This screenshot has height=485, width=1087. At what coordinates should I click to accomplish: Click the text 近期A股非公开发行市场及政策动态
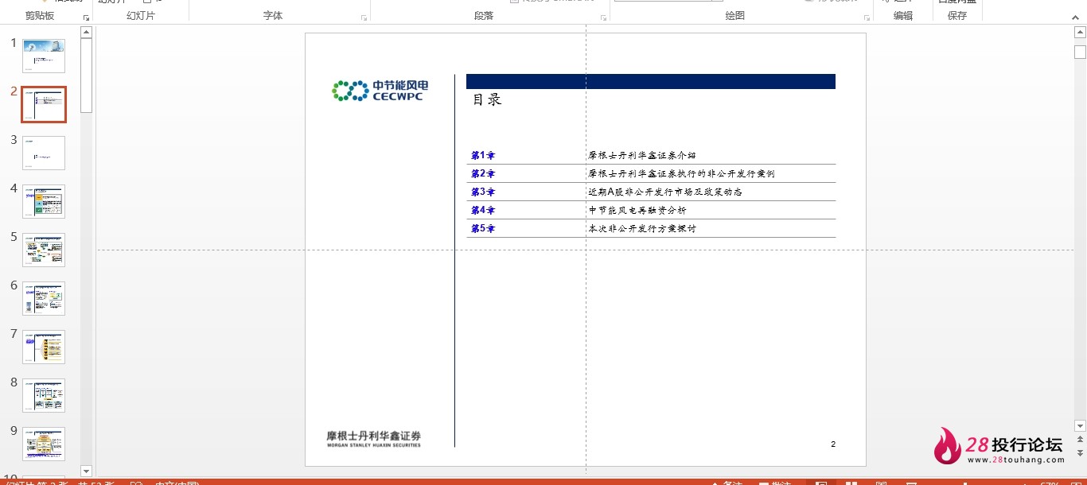click(x=666, y=192)
